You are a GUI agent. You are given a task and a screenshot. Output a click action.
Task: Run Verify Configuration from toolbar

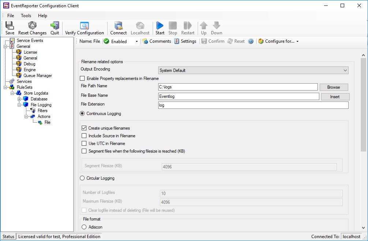point(85,28)
